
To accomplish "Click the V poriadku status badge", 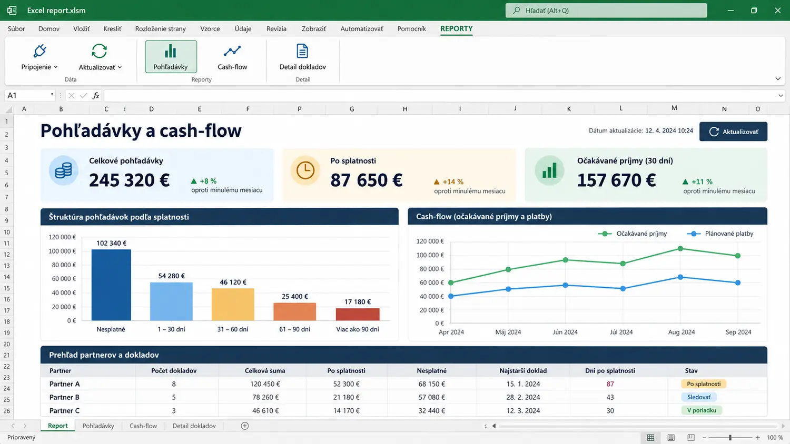I will click(702, 410).
